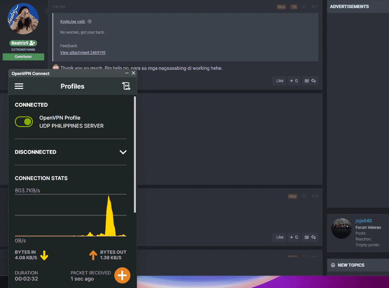Click the duration value 00:02:32
This screenshot has height=288, width=389.
[x=26, y=279]
